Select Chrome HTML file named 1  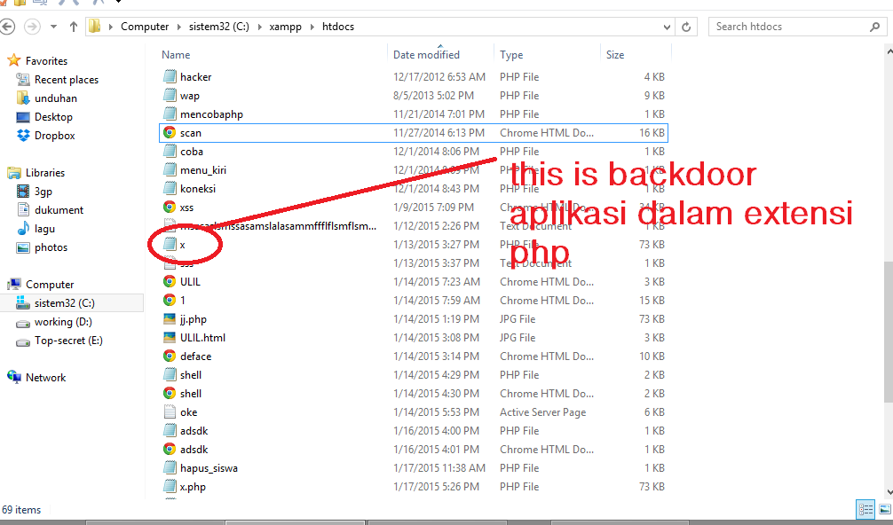[415, 301]
